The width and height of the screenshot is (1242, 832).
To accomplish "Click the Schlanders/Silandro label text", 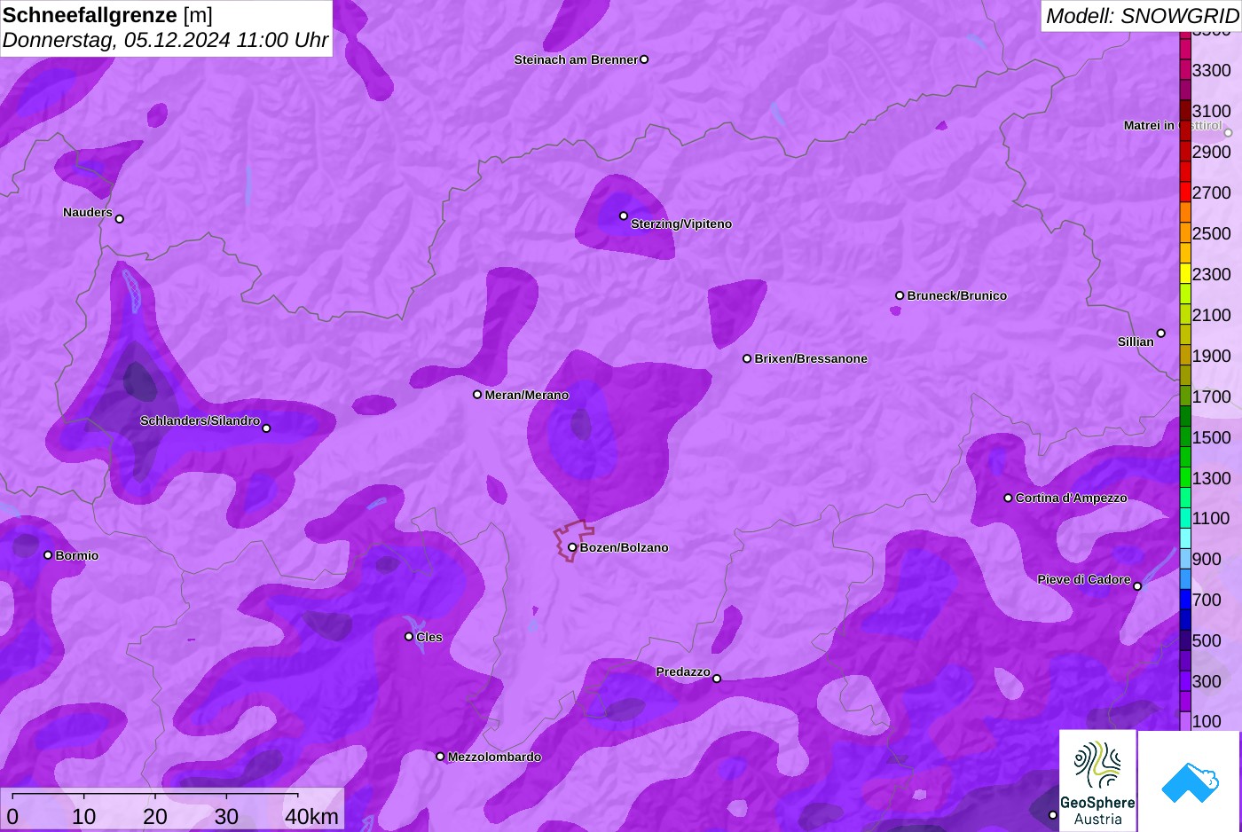I will [x=200, y=420].
